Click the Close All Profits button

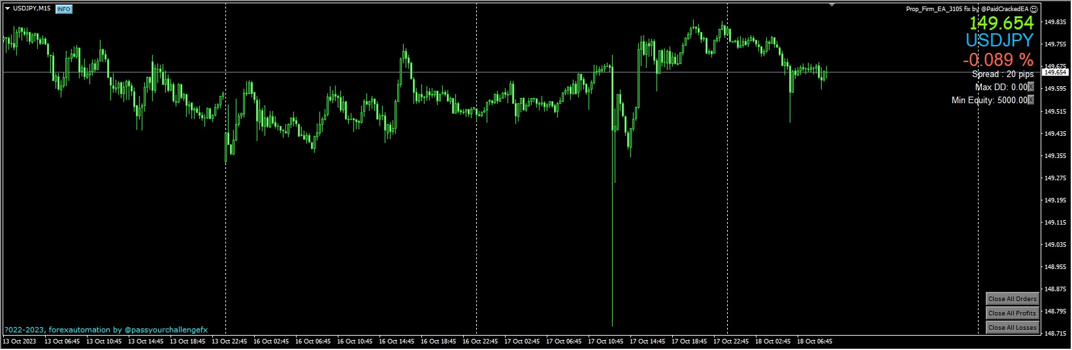pyautogui.click(x=1012, y=313)
